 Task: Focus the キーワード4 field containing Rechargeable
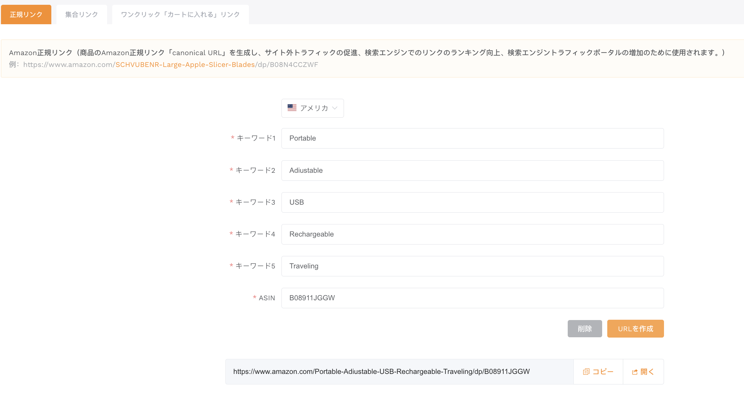(472, 234)
